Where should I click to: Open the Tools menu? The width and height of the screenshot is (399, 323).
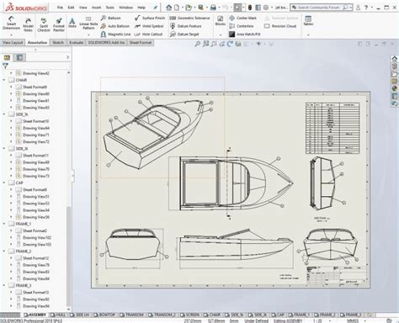109,8
